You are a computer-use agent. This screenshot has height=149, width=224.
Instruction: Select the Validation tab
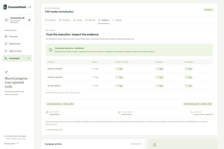coord(104,20)
